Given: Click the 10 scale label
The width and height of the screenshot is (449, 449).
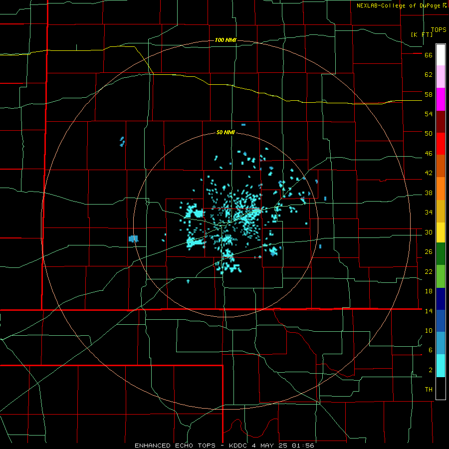Looking at the screenshot, I should (429, 330).
